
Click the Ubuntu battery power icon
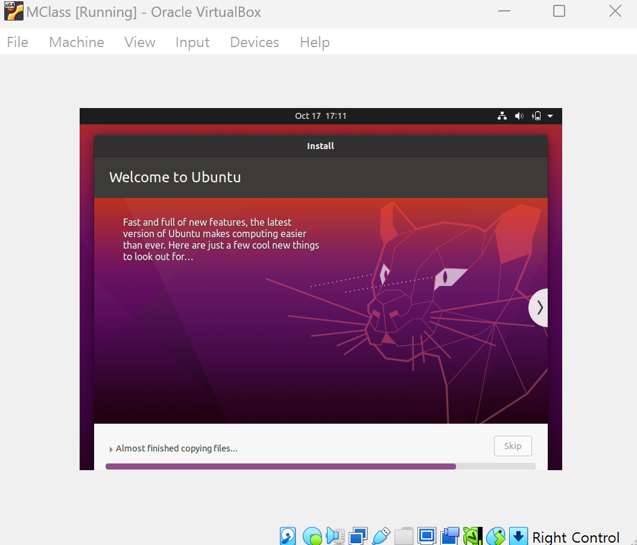(536, 116)
